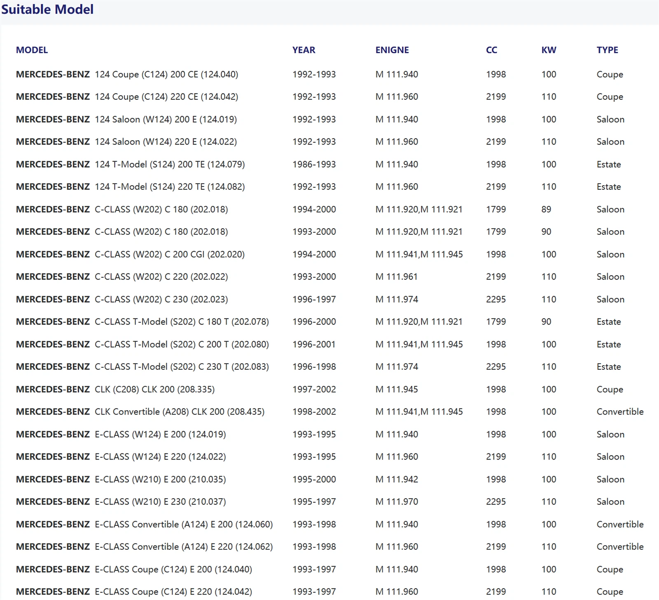Click Estate type in 220 TE (124.082) row
Viewport: 659px width, 600px height.
click(609, 187)
